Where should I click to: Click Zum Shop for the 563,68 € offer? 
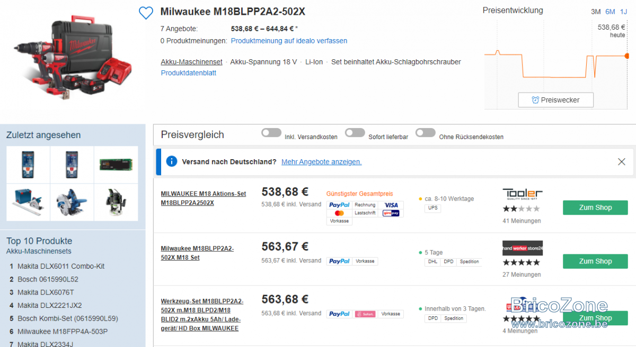pyautogui.click(x=595, y=318)
